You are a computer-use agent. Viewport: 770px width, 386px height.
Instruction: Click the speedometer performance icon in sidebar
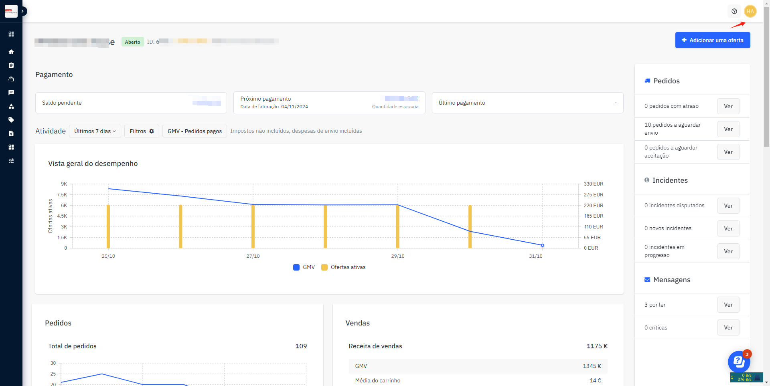[11, 79]
